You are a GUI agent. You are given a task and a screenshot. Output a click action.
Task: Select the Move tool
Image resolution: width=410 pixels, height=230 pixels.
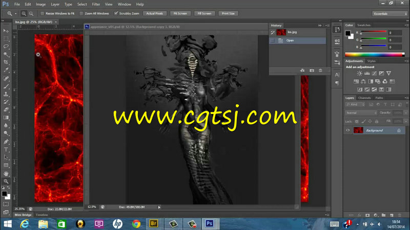[6, 31]
